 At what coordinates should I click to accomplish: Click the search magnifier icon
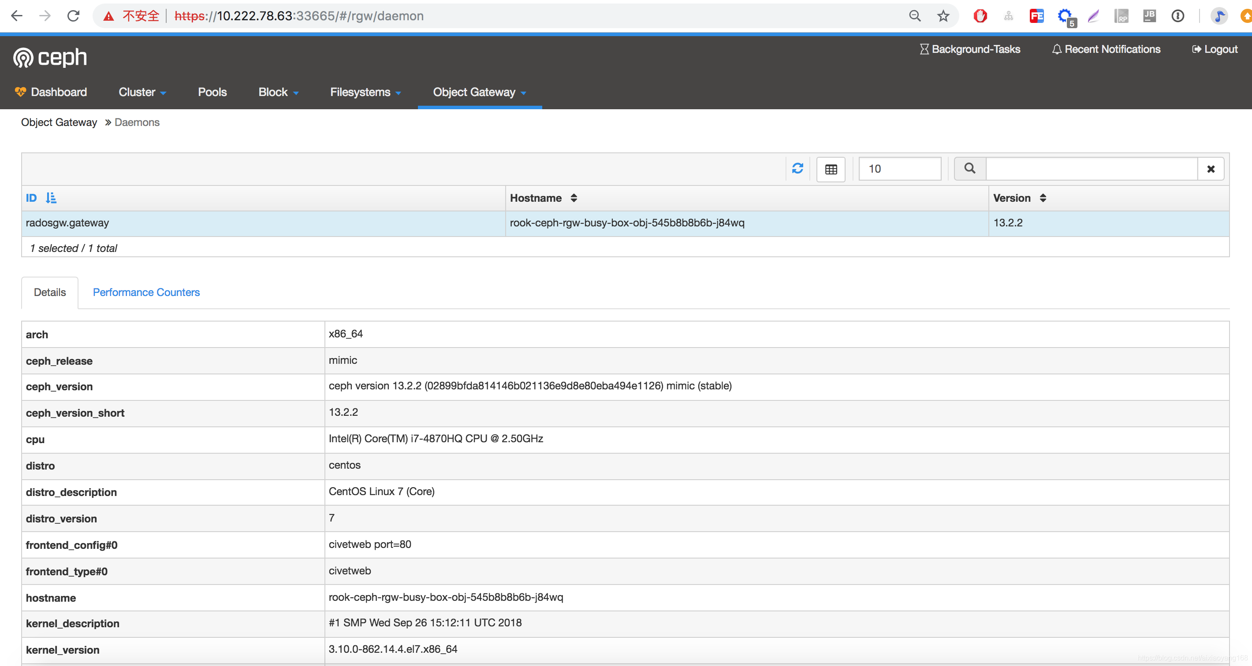pos(969,169)
